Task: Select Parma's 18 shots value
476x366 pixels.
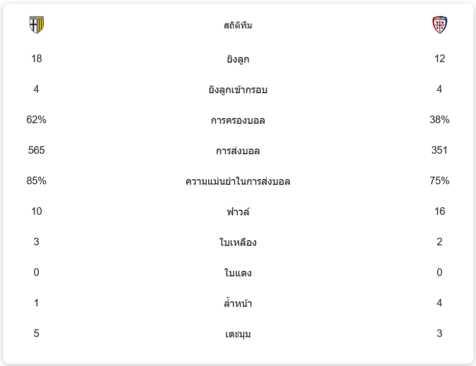Action: coord(37,59)
